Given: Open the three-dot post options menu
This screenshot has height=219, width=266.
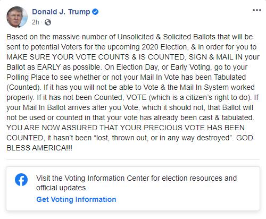Looking at the screenshot, I should point(257,10).
